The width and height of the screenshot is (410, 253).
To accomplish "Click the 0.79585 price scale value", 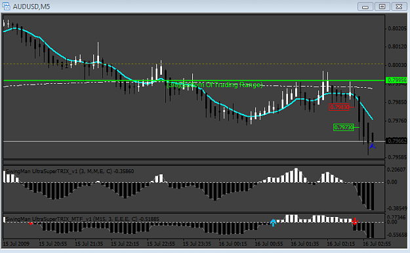I will 397,157.
